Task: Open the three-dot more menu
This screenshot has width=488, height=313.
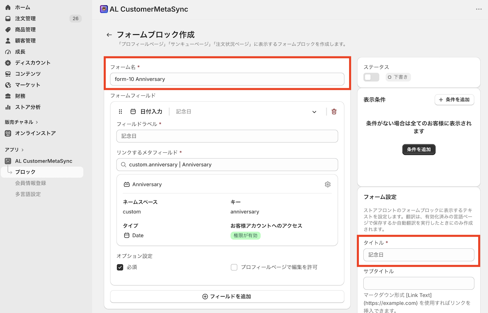Action: [479, 9]
